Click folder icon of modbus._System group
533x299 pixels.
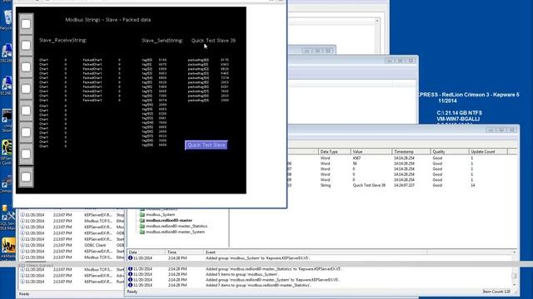[x=142, y=214]
